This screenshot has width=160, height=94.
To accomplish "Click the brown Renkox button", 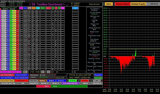I will tap(42, 81).
